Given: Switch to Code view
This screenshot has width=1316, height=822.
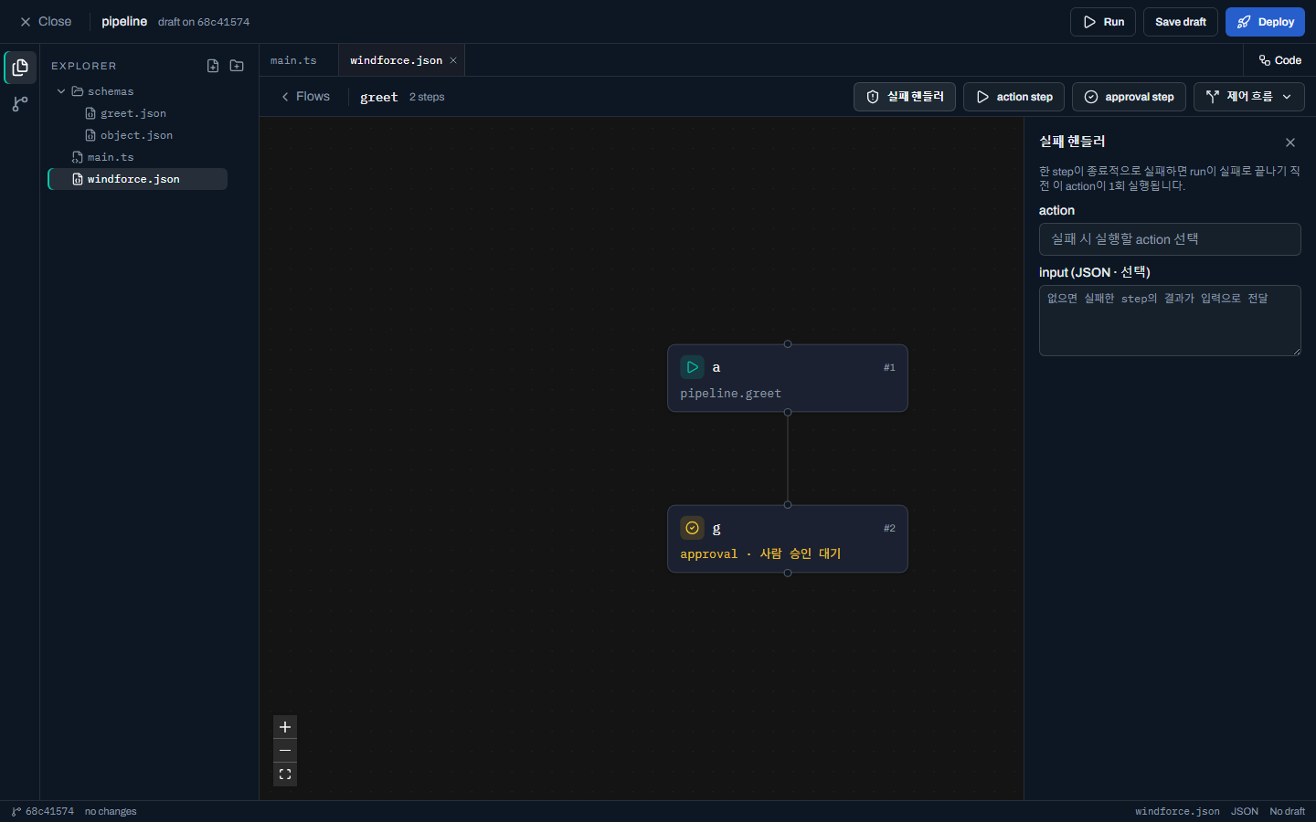Looking at the screenshot, I should (1279, 60).
